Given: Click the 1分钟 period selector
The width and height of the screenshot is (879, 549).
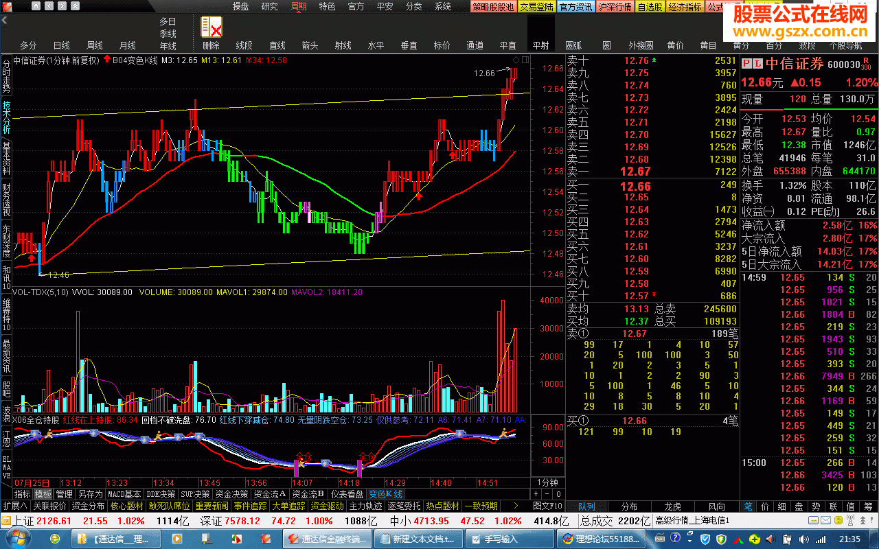Looking at the screenshot, I should pos(547,482).
